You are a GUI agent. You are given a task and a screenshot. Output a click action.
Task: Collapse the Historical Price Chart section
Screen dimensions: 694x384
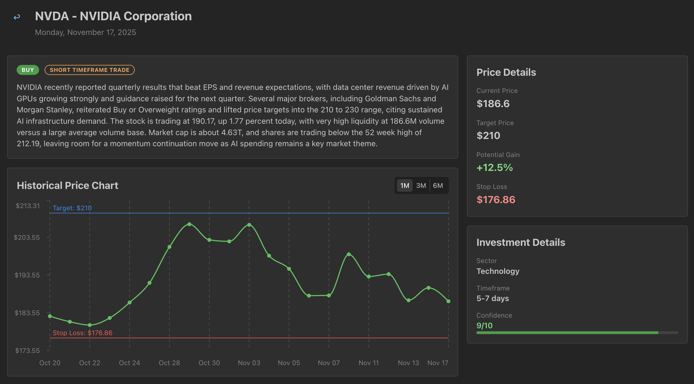(x=67, y=185)
